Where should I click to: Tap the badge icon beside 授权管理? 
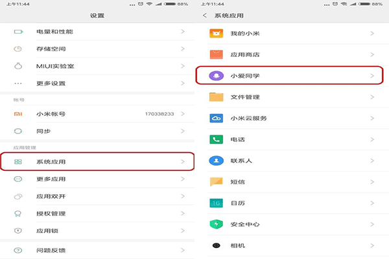pyautogui.click(x=18, y=214)
